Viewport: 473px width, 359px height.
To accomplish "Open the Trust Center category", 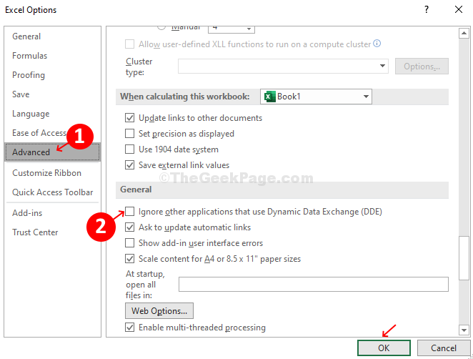I will (35, 232).
